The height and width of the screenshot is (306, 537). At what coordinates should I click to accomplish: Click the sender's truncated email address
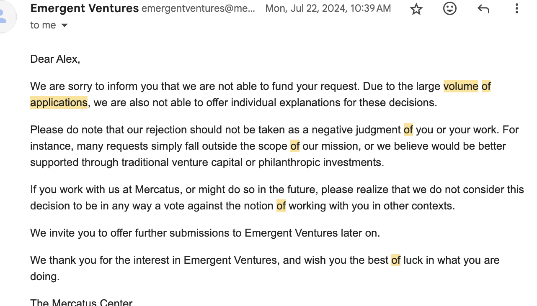pyautogui.click(x=198, y=8)
